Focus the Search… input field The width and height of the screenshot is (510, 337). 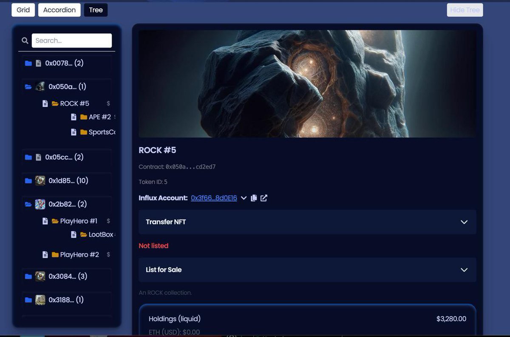pyautogui.click(x=72, y=40)
